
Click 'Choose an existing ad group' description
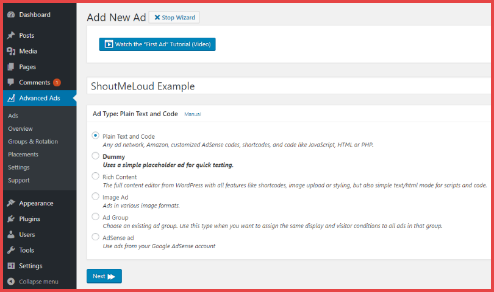(x=273, y=226)
